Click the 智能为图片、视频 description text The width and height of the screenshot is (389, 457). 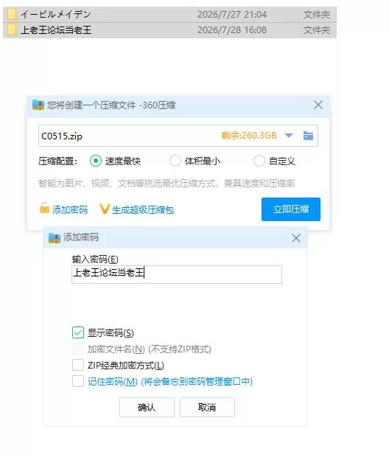pyautogui.click(x=167, y=184)
